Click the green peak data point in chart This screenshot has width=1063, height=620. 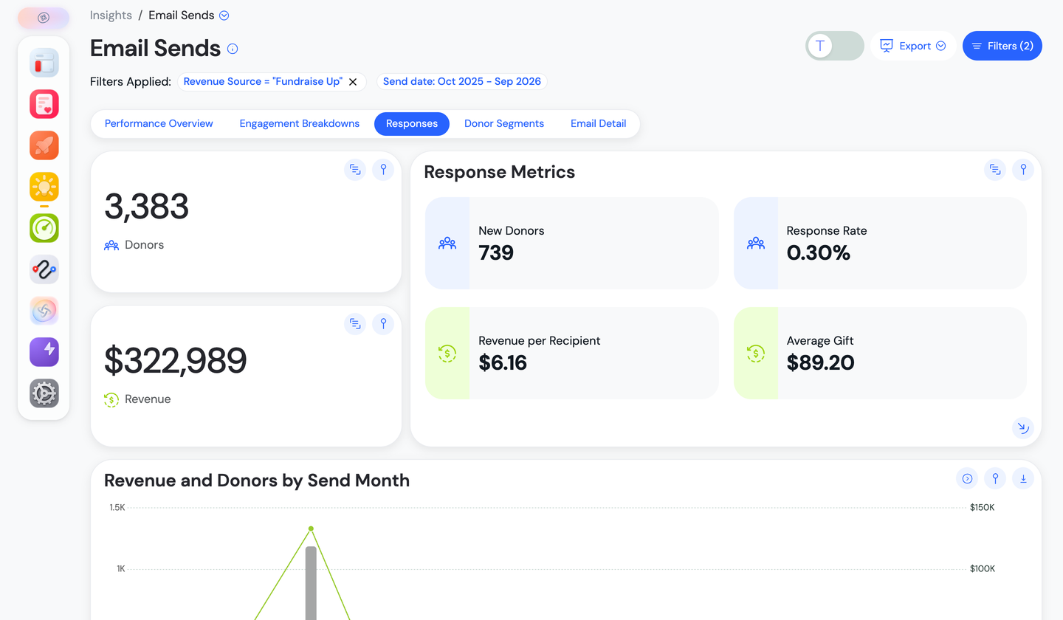click(311, 528)
